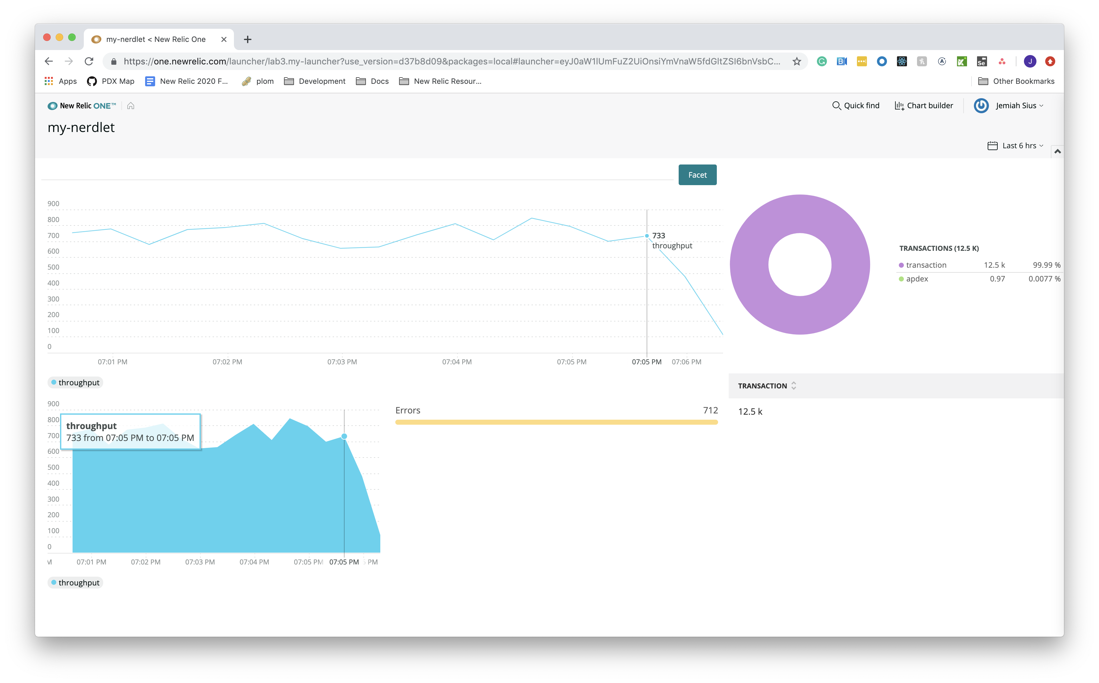This screenshot has width=1099, height=683.
Task: Open the React Developer Tools extension
Action: pos(902,61)
